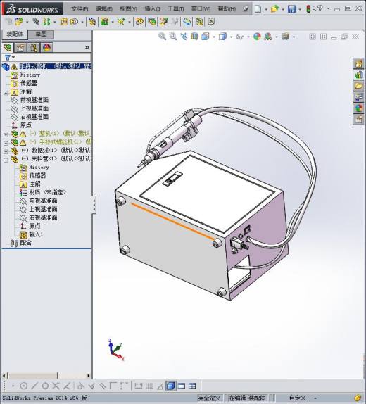This screenshot has width=366, height=404.
Task: Expand the FeatureManager tabs with » chevron
Action: point(87,47)
